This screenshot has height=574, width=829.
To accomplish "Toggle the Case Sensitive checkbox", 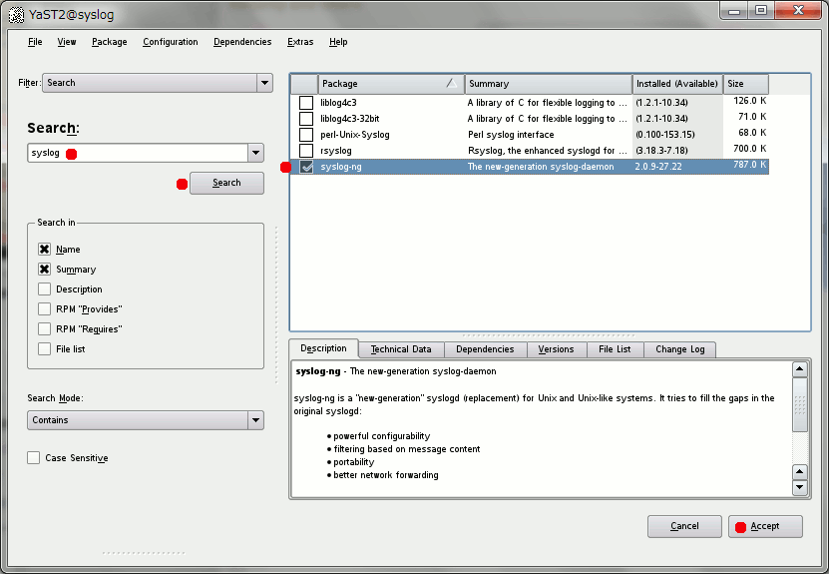I will [33, 458].
